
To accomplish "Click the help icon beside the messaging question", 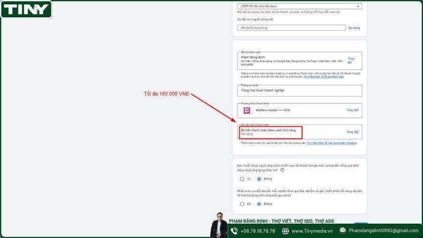I will 282,170.
